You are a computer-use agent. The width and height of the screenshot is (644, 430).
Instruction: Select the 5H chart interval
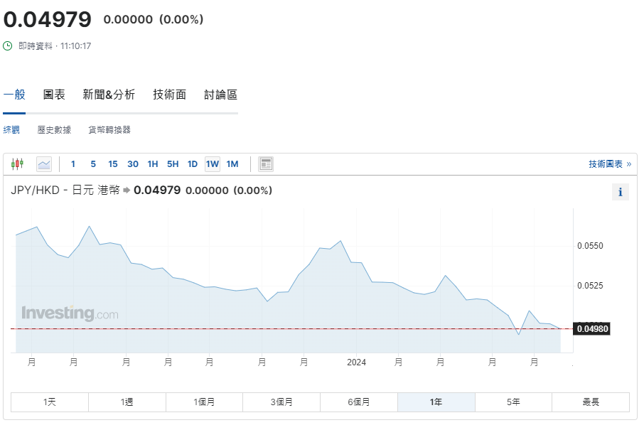(173, 164)
